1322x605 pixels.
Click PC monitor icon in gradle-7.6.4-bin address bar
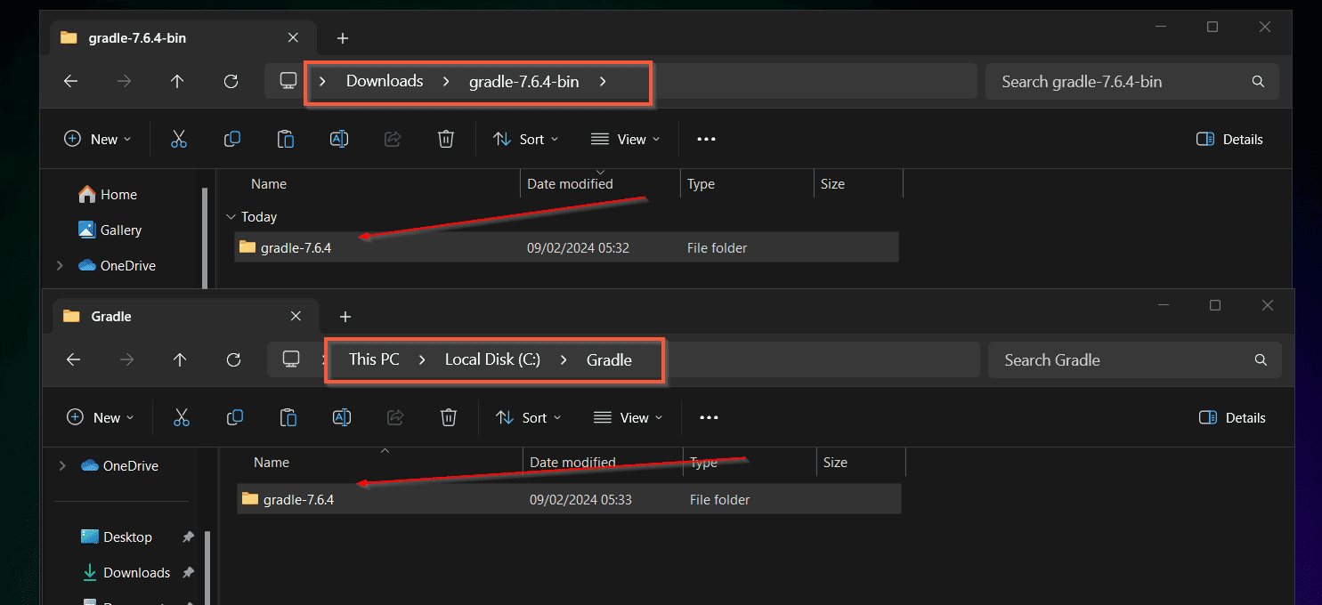pos(288,80)
